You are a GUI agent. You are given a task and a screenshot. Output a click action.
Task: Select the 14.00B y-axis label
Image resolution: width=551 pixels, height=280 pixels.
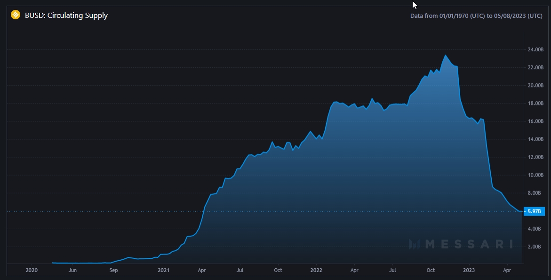coord(535,139)
